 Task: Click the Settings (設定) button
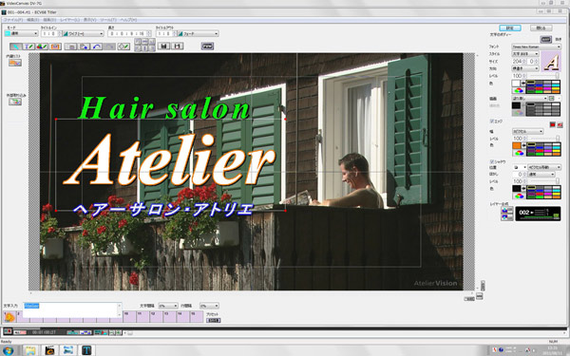510,28
